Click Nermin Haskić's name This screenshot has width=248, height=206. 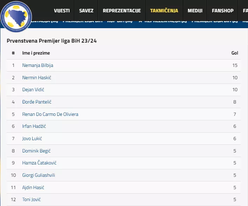pyautogui.click(x=37, y=77)
